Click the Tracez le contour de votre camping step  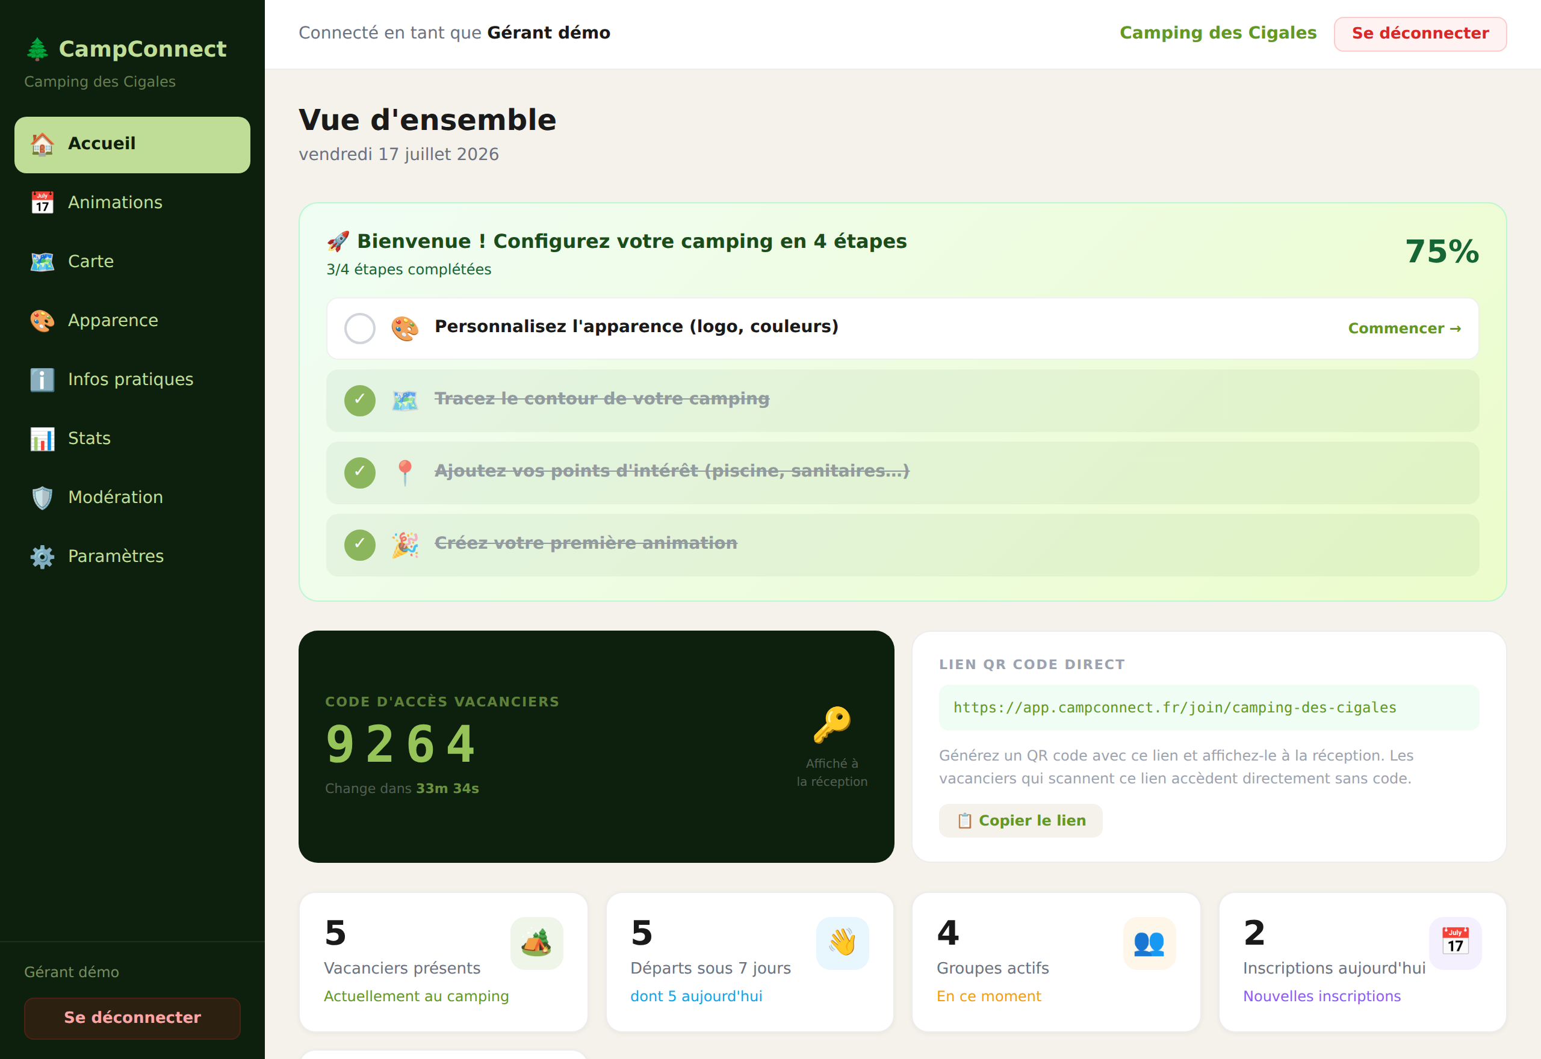902,401
